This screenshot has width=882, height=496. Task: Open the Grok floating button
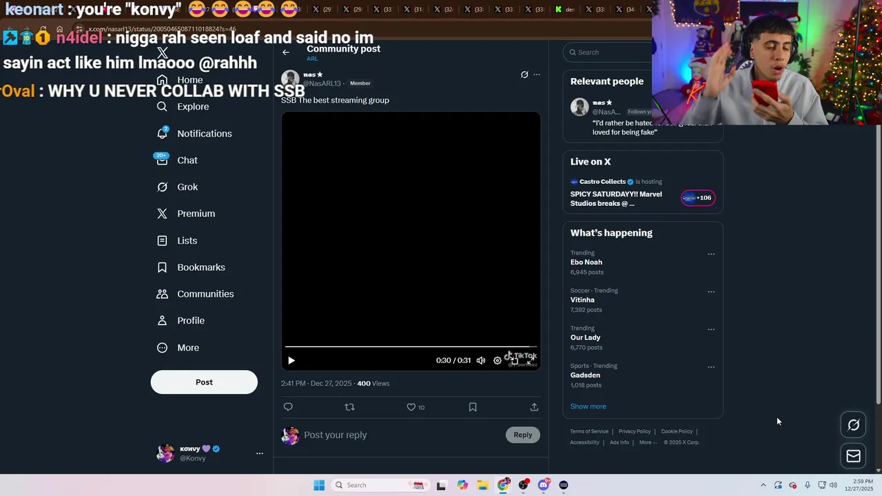coord(854,425)
